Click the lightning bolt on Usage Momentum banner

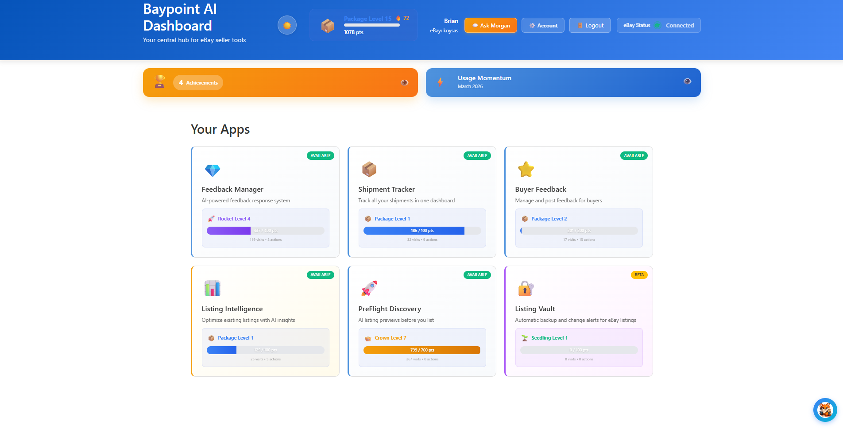pyautogui.click(x=441, y=82)
